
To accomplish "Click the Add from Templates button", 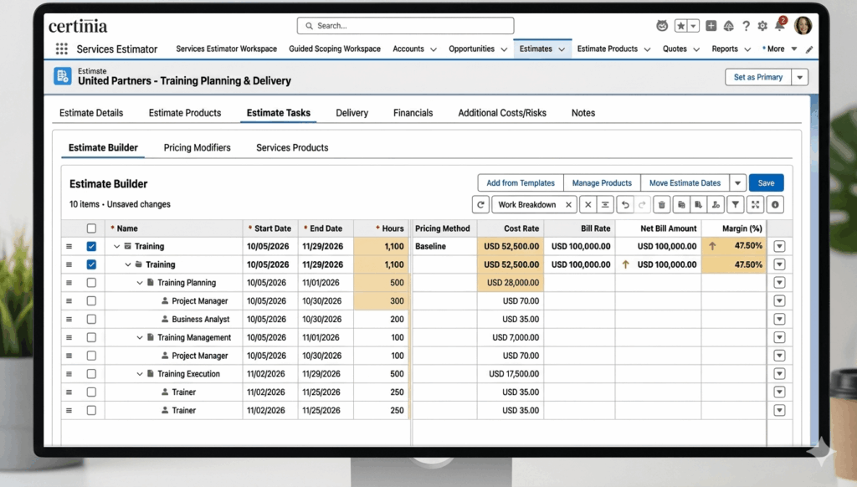I will (x=521, y=182).
